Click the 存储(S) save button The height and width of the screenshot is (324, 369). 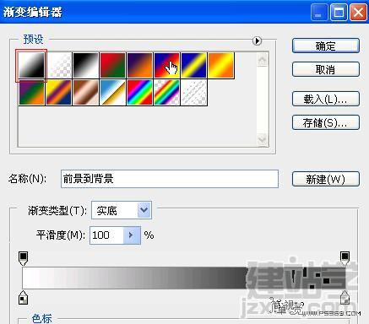click(x=326, y=122)
